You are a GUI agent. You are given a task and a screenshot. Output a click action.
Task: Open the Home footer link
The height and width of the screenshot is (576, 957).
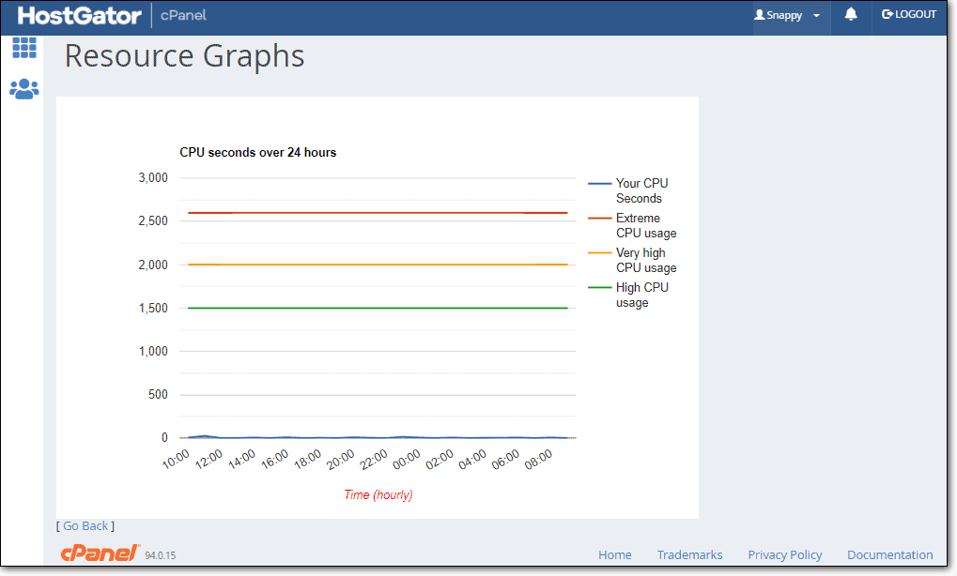(614, 554)
